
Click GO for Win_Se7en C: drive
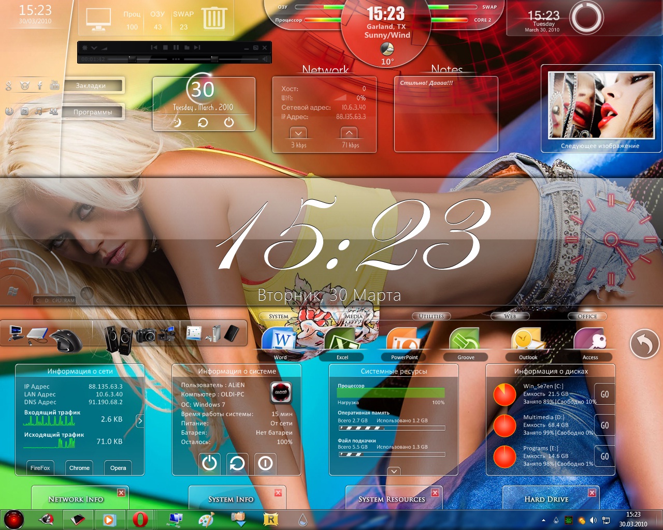click(604, 394)
